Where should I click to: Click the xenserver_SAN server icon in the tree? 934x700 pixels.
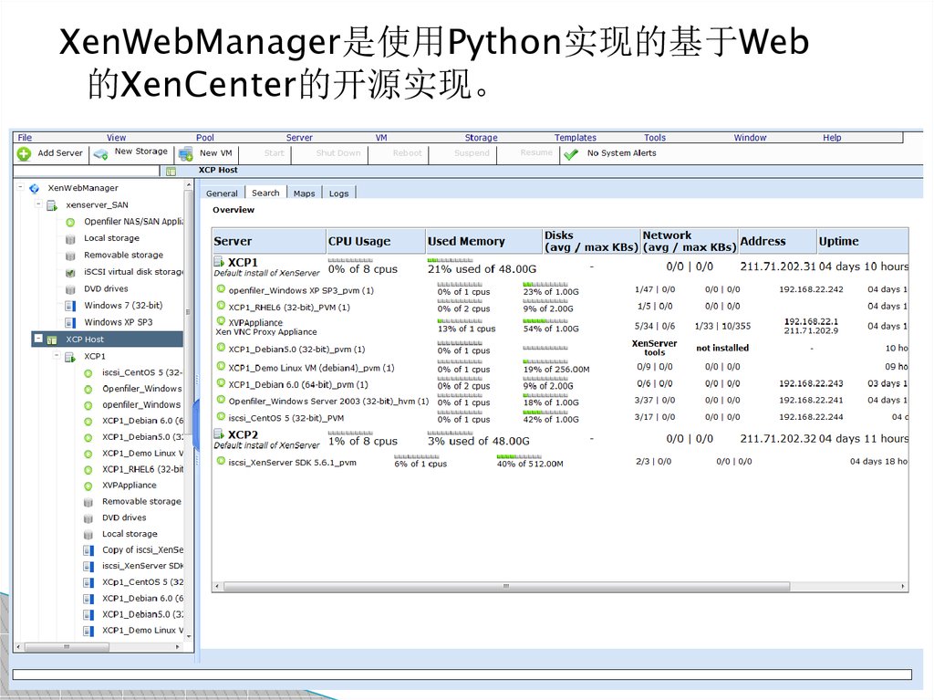(x=52, y=205)
